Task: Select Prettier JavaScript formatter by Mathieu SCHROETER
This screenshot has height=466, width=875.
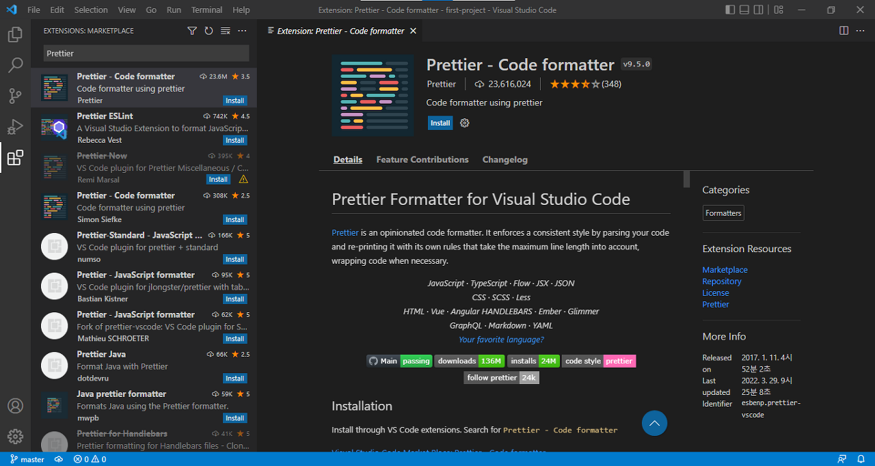Action: tap(144, 325)
